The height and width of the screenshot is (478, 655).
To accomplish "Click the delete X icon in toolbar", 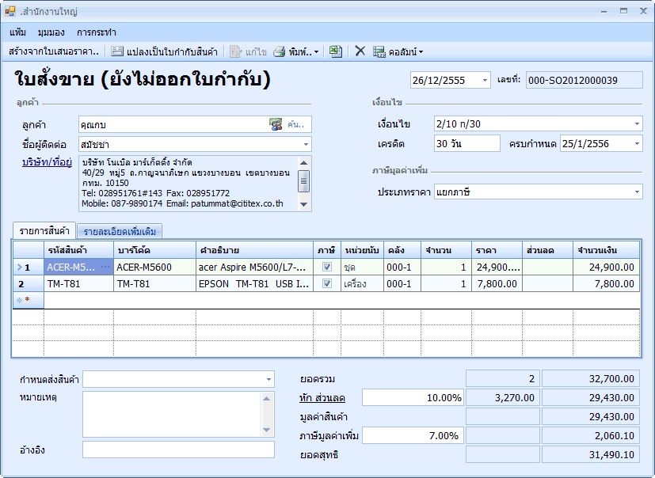I will coord(360,51).
